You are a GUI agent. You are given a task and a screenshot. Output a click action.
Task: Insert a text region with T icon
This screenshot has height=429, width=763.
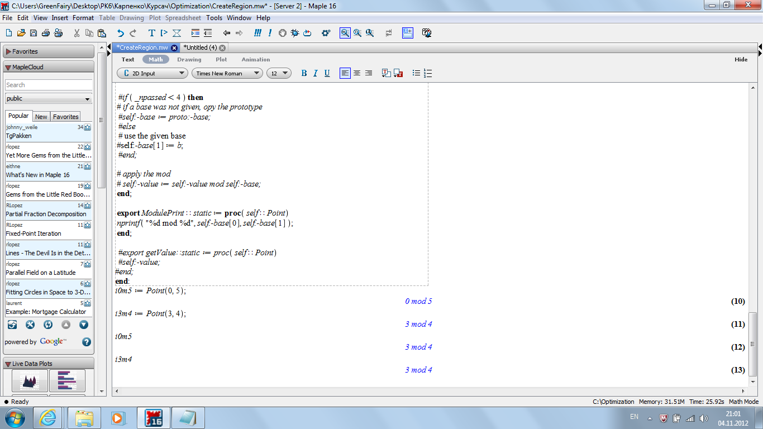(151, 33)
